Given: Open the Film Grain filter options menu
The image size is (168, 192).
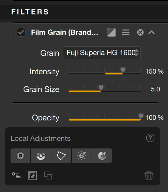Looking at the screenshot, I should [126, 32].
